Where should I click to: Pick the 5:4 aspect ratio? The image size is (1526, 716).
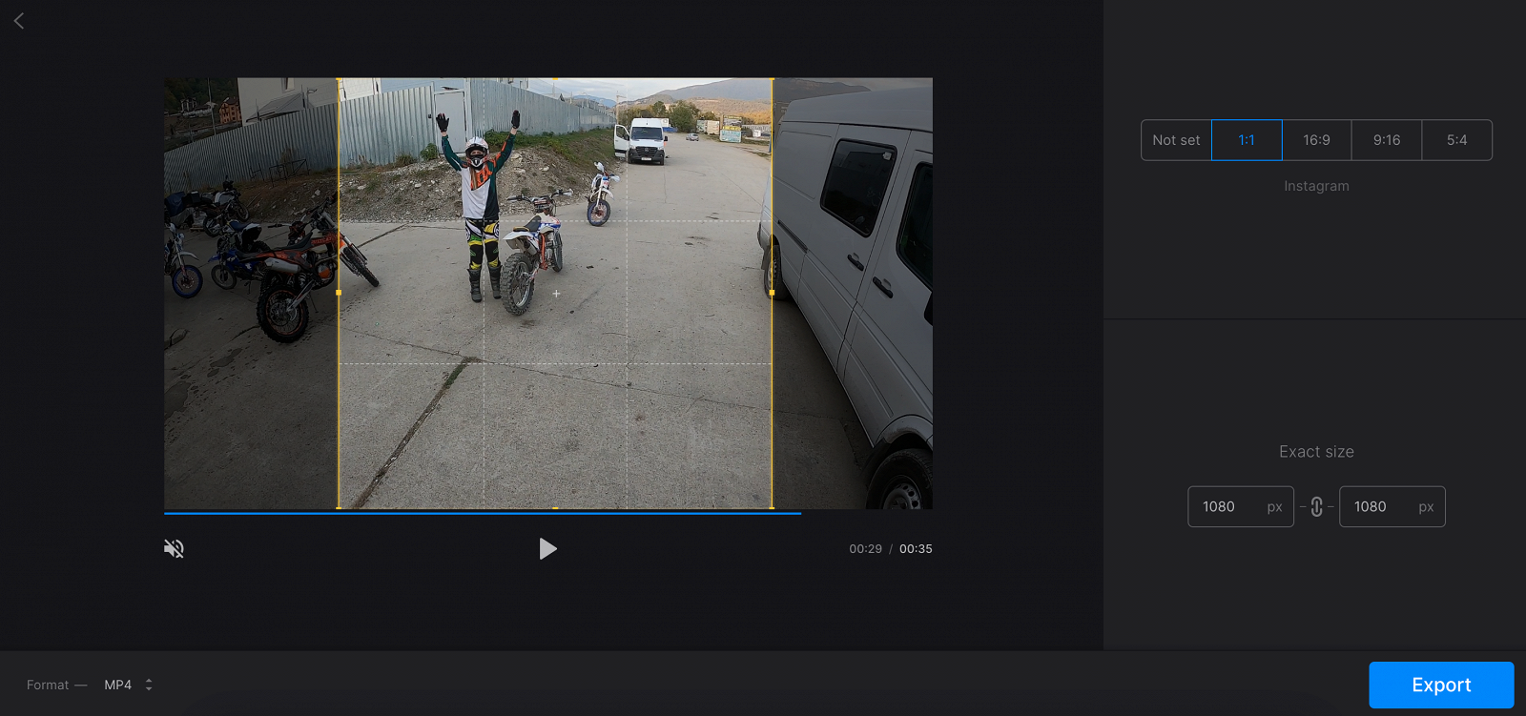point(1456,140)
